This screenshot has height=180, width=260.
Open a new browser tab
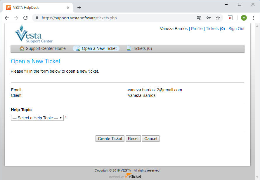click(x=79, y=8)
